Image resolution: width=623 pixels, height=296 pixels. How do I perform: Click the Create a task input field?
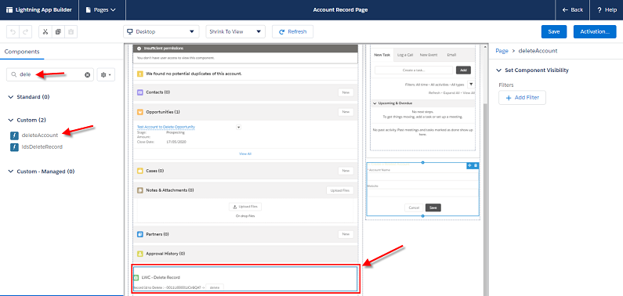(x=414, y=70)
